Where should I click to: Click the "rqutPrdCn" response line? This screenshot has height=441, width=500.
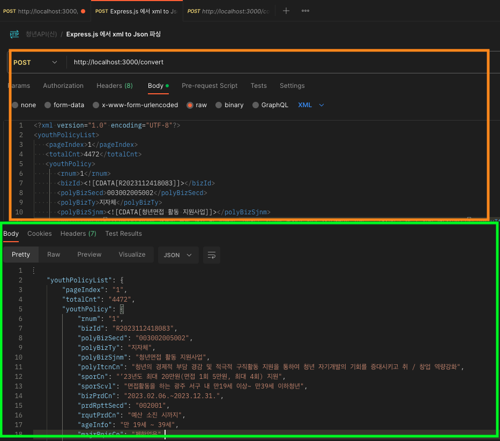pyautogui.click(x=131, y=415)
